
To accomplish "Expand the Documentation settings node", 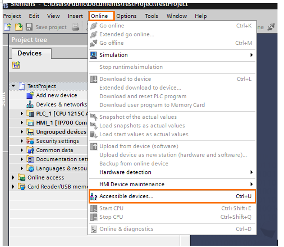I will point(22,159).
